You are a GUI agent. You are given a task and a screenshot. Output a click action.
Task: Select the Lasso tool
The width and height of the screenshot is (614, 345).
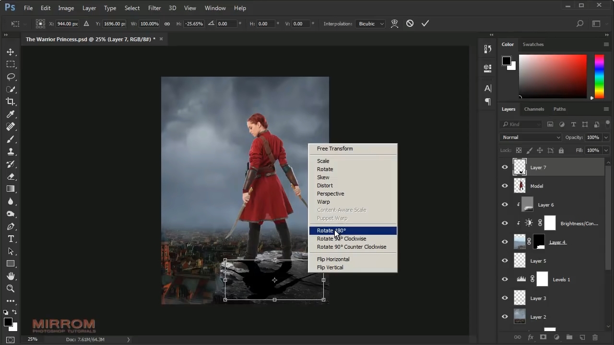click(x=11, y=77)
